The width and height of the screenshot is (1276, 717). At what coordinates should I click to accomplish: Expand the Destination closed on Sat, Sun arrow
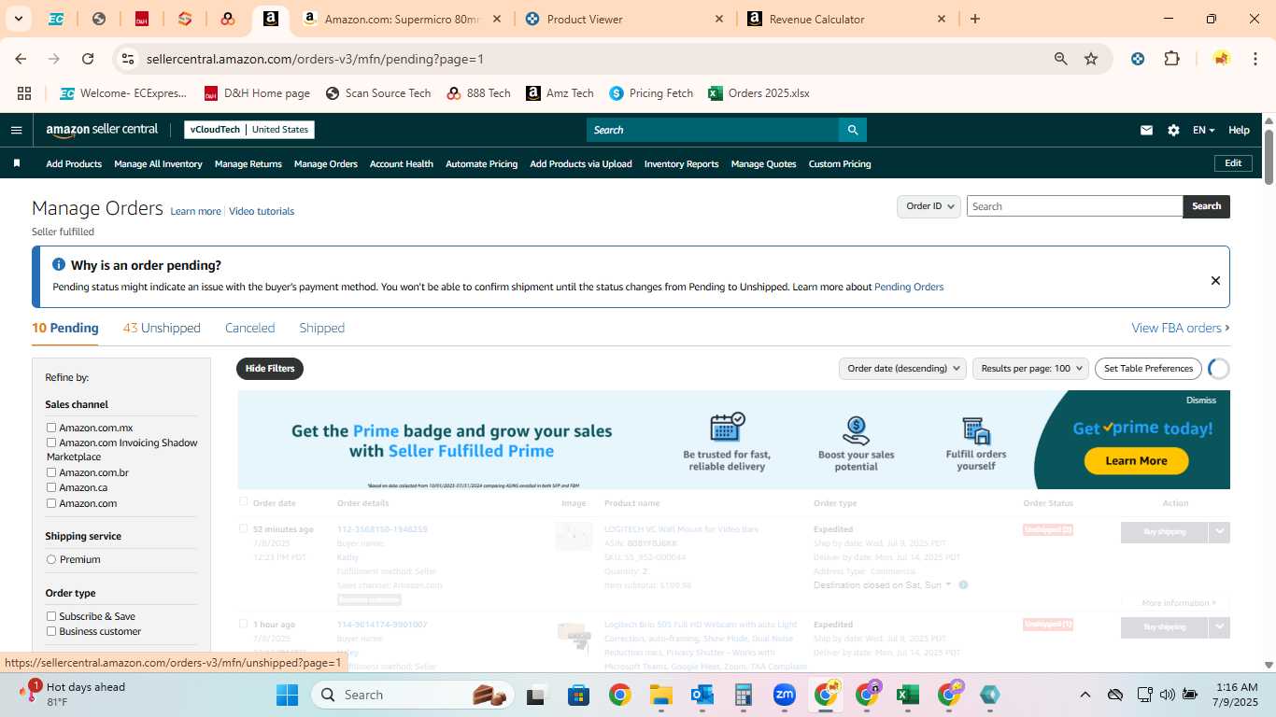[x=948, y=584]
